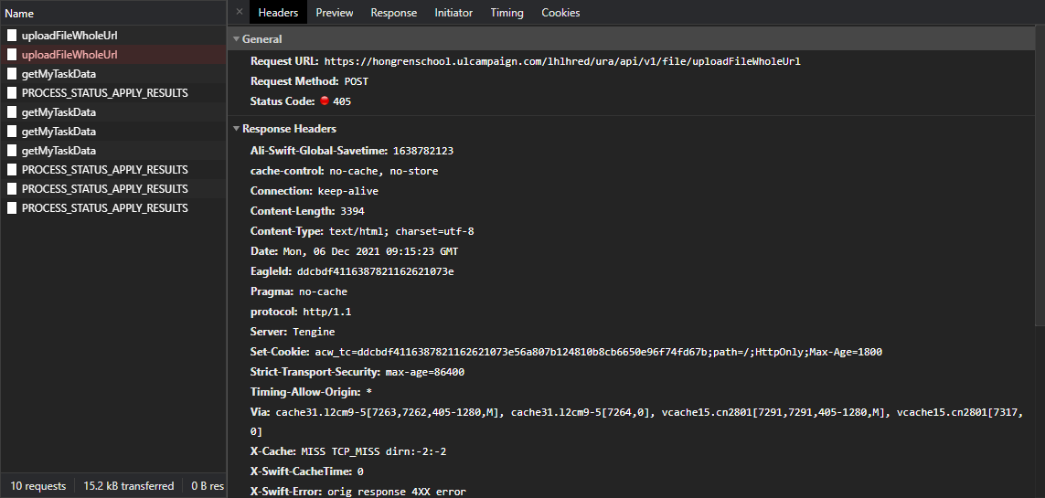Click the Pragma value no-cache
Image resolution: width=1045 pixels, height=498 pixels.
click(x=324, y=291)
